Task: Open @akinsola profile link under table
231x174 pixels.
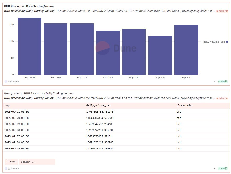Action: coord(13,169)
